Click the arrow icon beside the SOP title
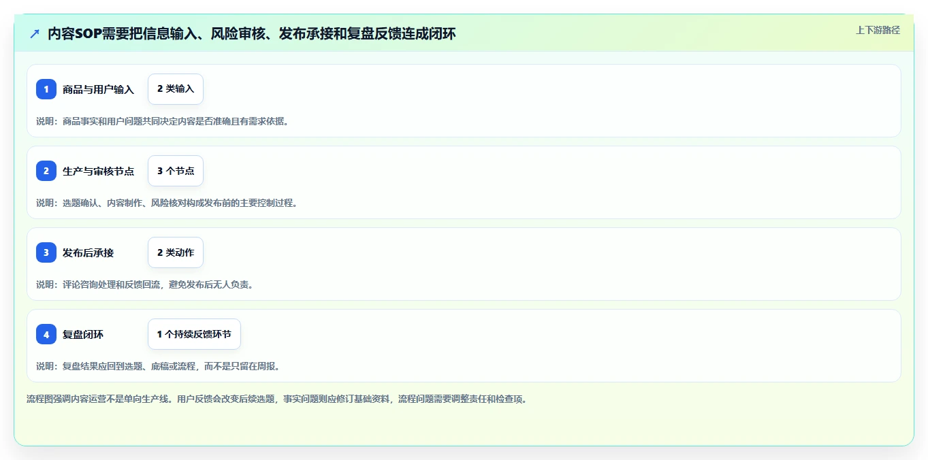 (35, 33)
